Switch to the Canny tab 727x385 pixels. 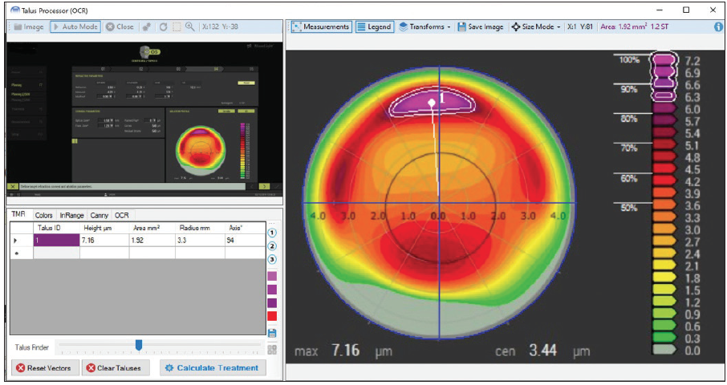click(x=100, y=215)
